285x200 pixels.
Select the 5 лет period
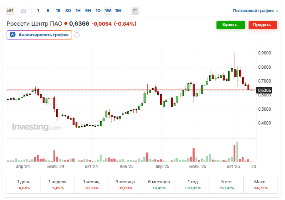pos(227,185)
